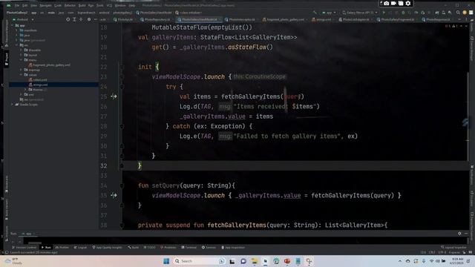This screenshot has width=475, height=267.
Task: Click the Search Everywhere magnifier icon
Action: [458, 13]
